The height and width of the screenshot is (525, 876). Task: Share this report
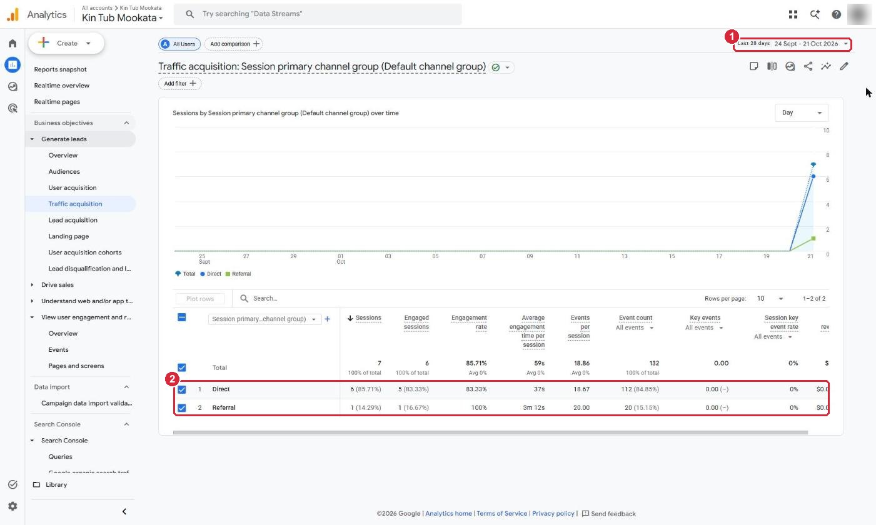coord(808,66)
